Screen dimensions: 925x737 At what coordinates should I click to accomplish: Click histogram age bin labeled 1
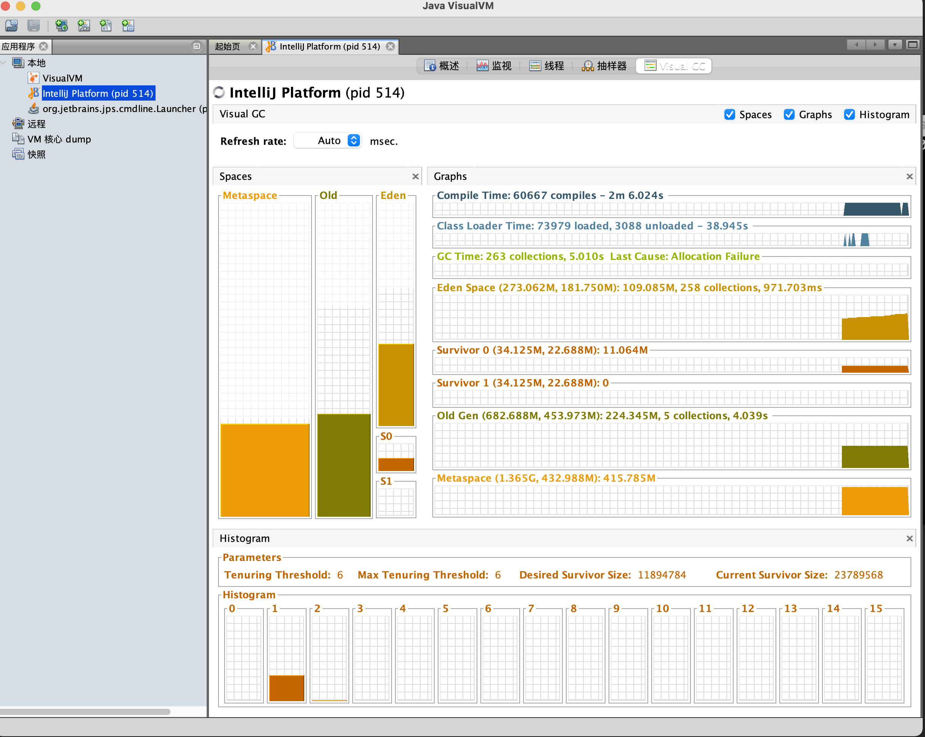point(287,656)
